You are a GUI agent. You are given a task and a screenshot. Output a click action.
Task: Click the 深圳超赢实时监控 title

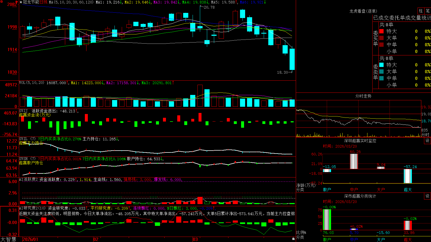click(x=360, y=141)
